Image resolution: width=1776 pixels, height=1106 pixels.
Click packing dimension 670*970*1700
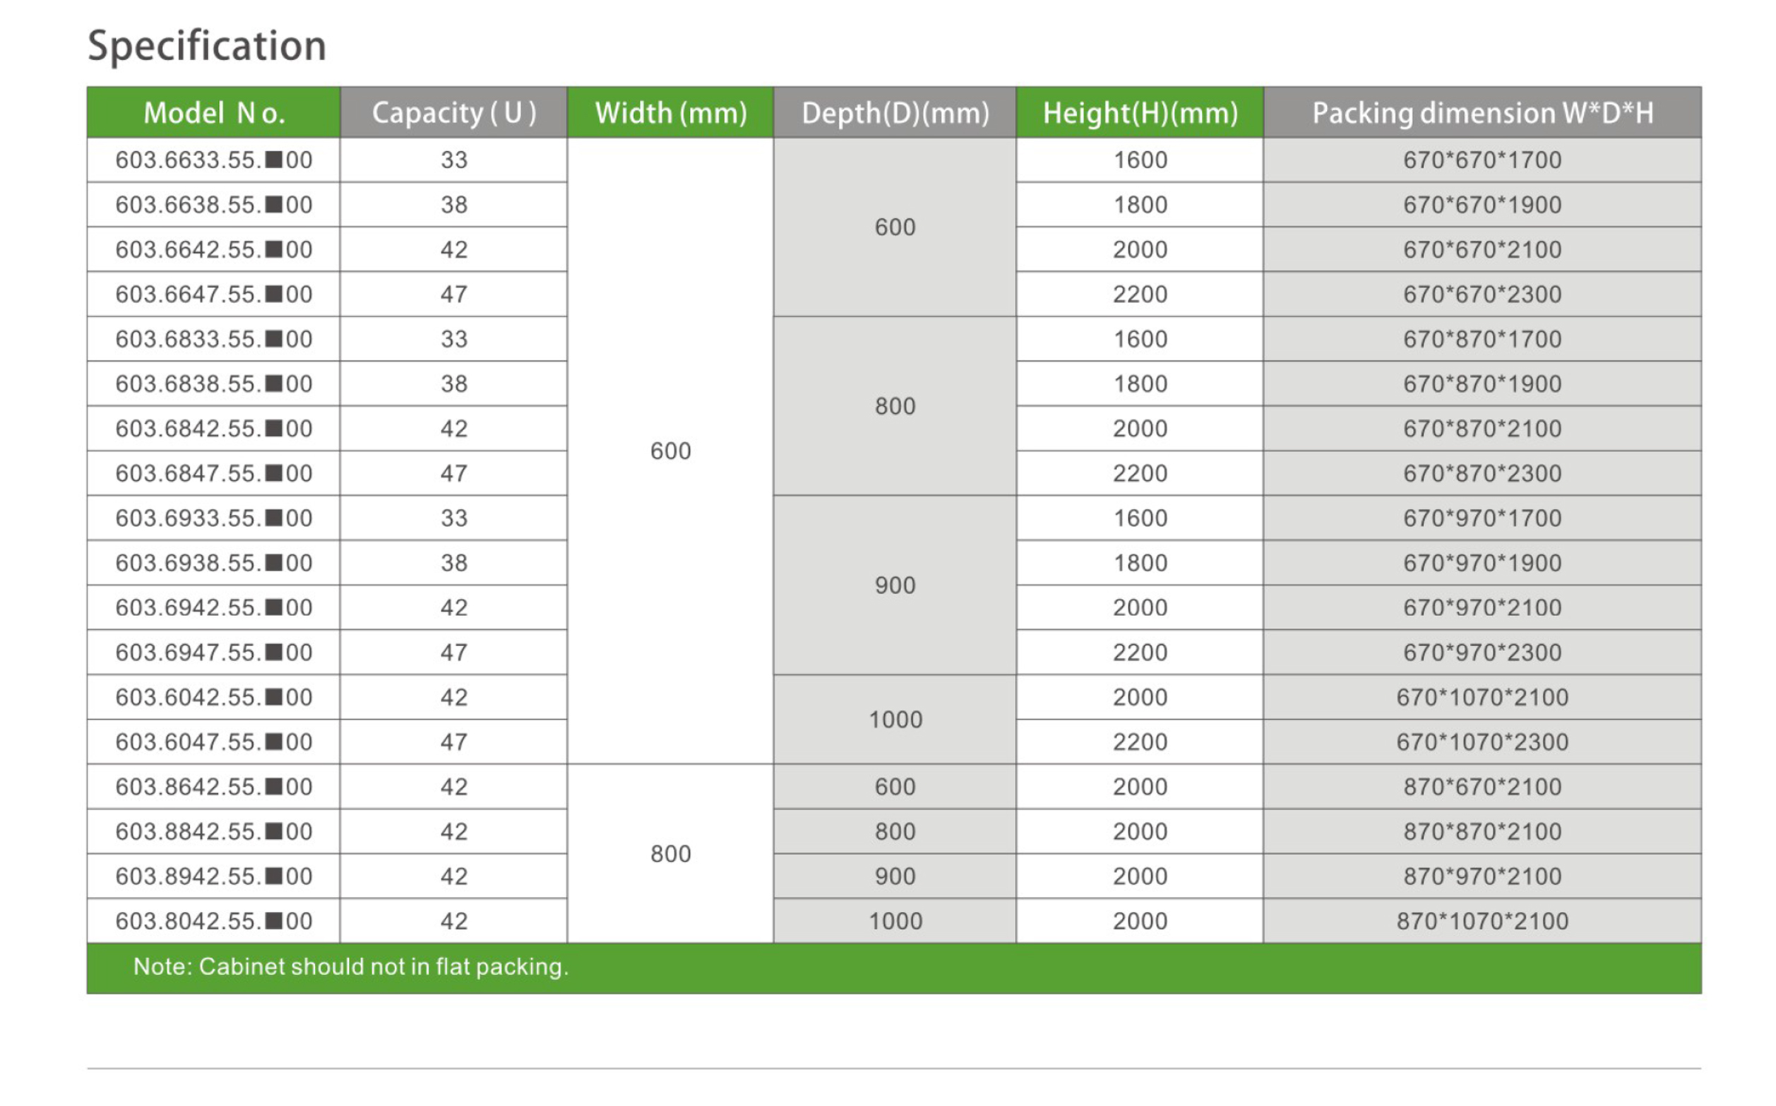click(1482, 518)
